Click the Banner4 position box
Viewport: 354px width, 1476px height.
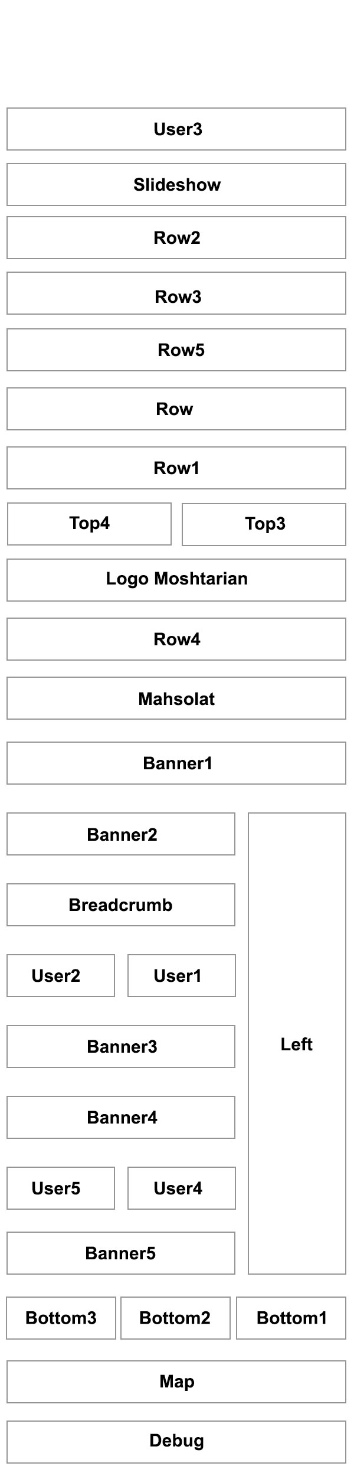(121, 1118)
